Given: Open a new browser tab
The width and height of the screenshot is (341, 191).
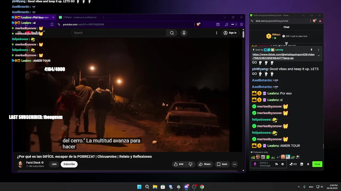Looking at the screenshot, I should point(103,18).
